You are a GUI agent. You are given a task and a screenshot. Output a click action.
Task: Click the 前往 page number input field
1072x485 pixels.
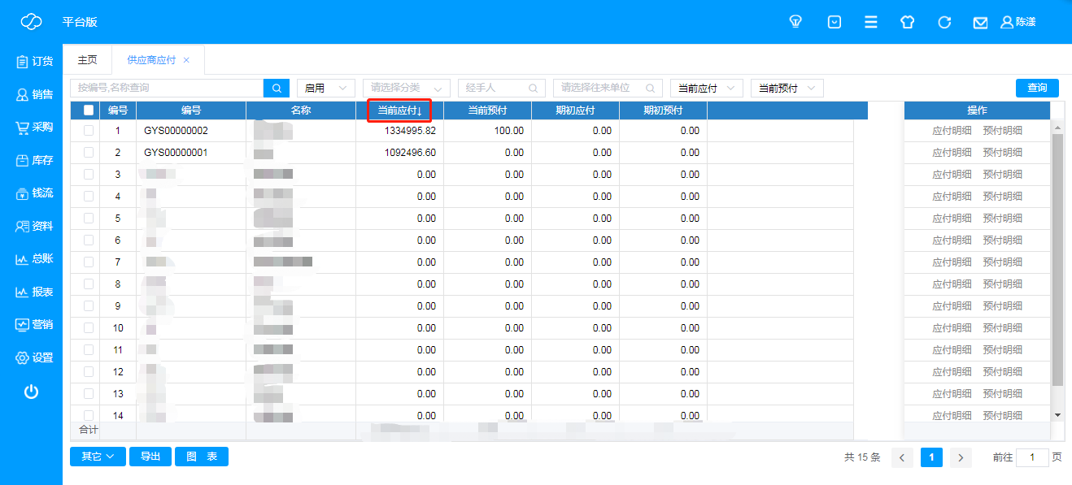pos(1033,457)
